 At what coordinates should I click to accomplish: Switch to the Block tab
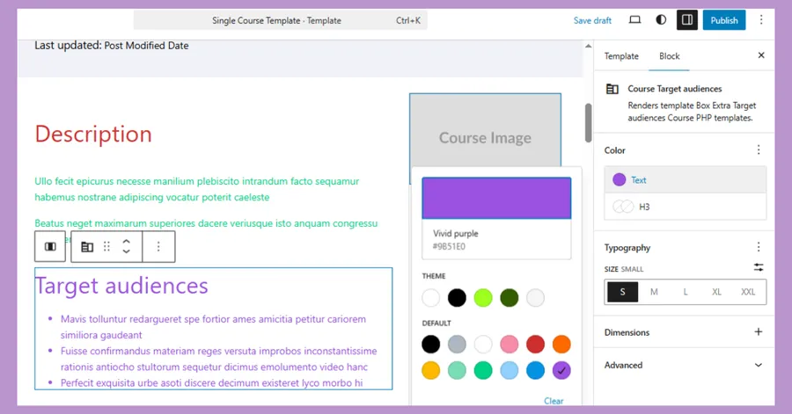(x=670, y=56)
